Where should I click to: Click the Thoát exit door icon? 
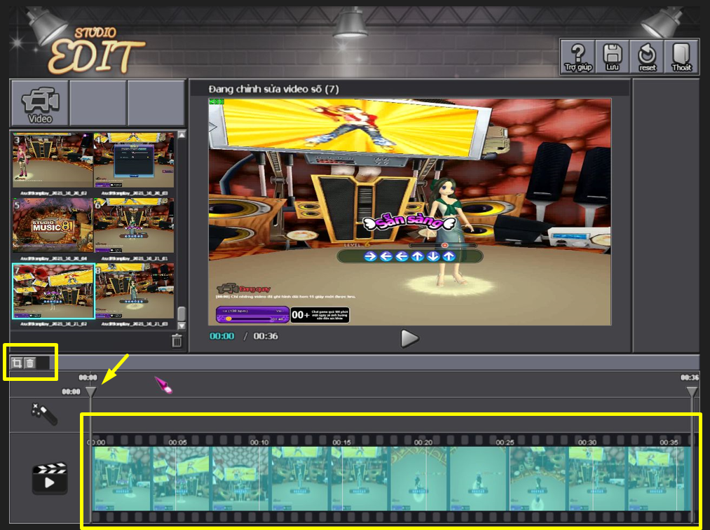pos(681,57)
